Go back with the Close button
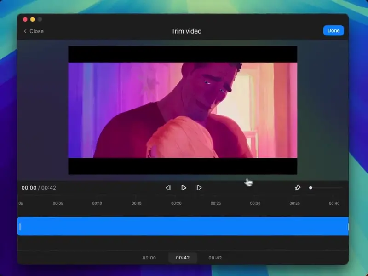 pyautogui.click(x=34, y=31)
